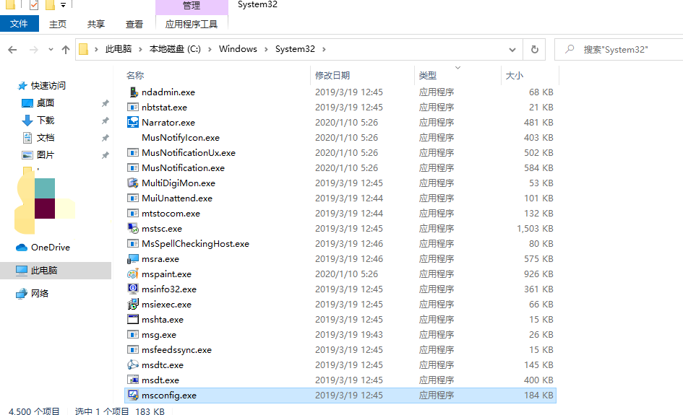
Task: Click the msiexec.exe installer icon
Action: 133,304
